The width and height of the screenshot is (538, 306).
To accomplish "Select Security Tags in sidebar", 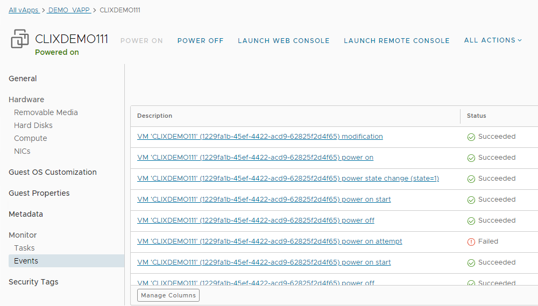I will click(x=33, y=282).
